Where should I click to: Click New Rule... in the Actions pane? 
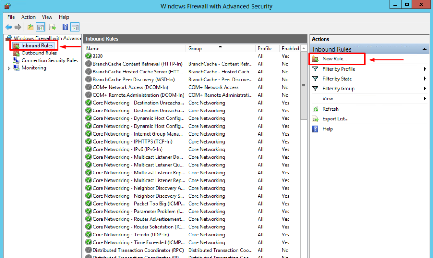[334, 59]
